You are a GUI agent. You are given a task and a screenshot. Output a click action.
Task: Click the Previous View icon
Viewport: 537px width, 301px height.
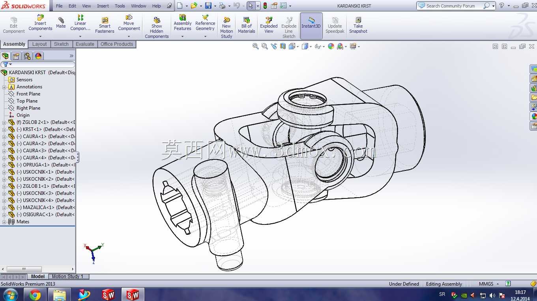pyautogui.click(x=274, y=46)
